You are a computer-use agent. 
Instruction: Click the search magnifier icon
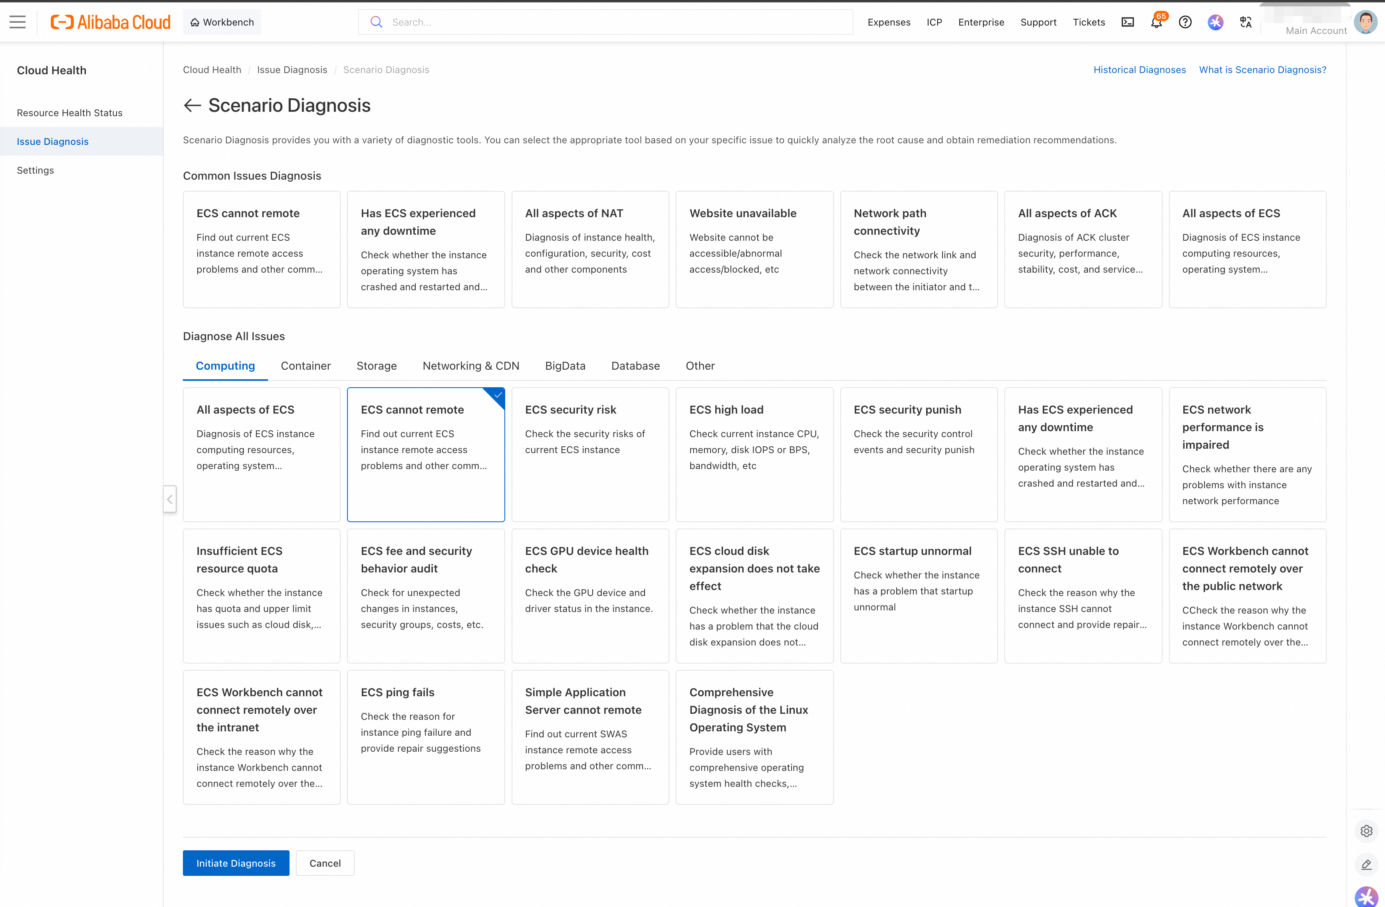coord(377,22)
